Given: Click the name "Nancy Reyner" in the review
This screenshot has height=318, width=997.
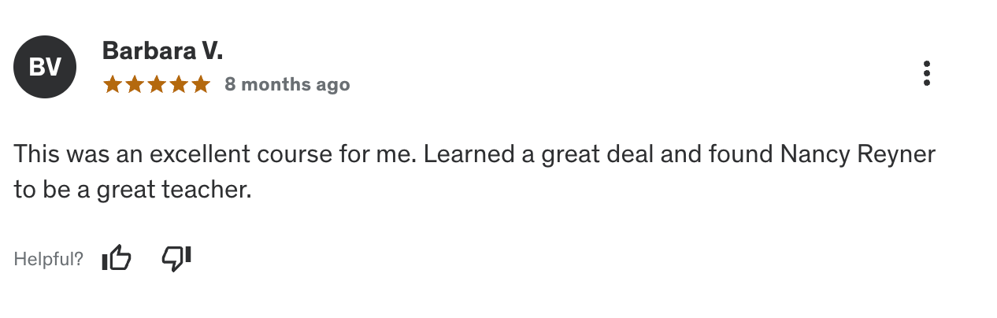Looking at the screenshot, I should pyautogui.click(x=858, y=154).
